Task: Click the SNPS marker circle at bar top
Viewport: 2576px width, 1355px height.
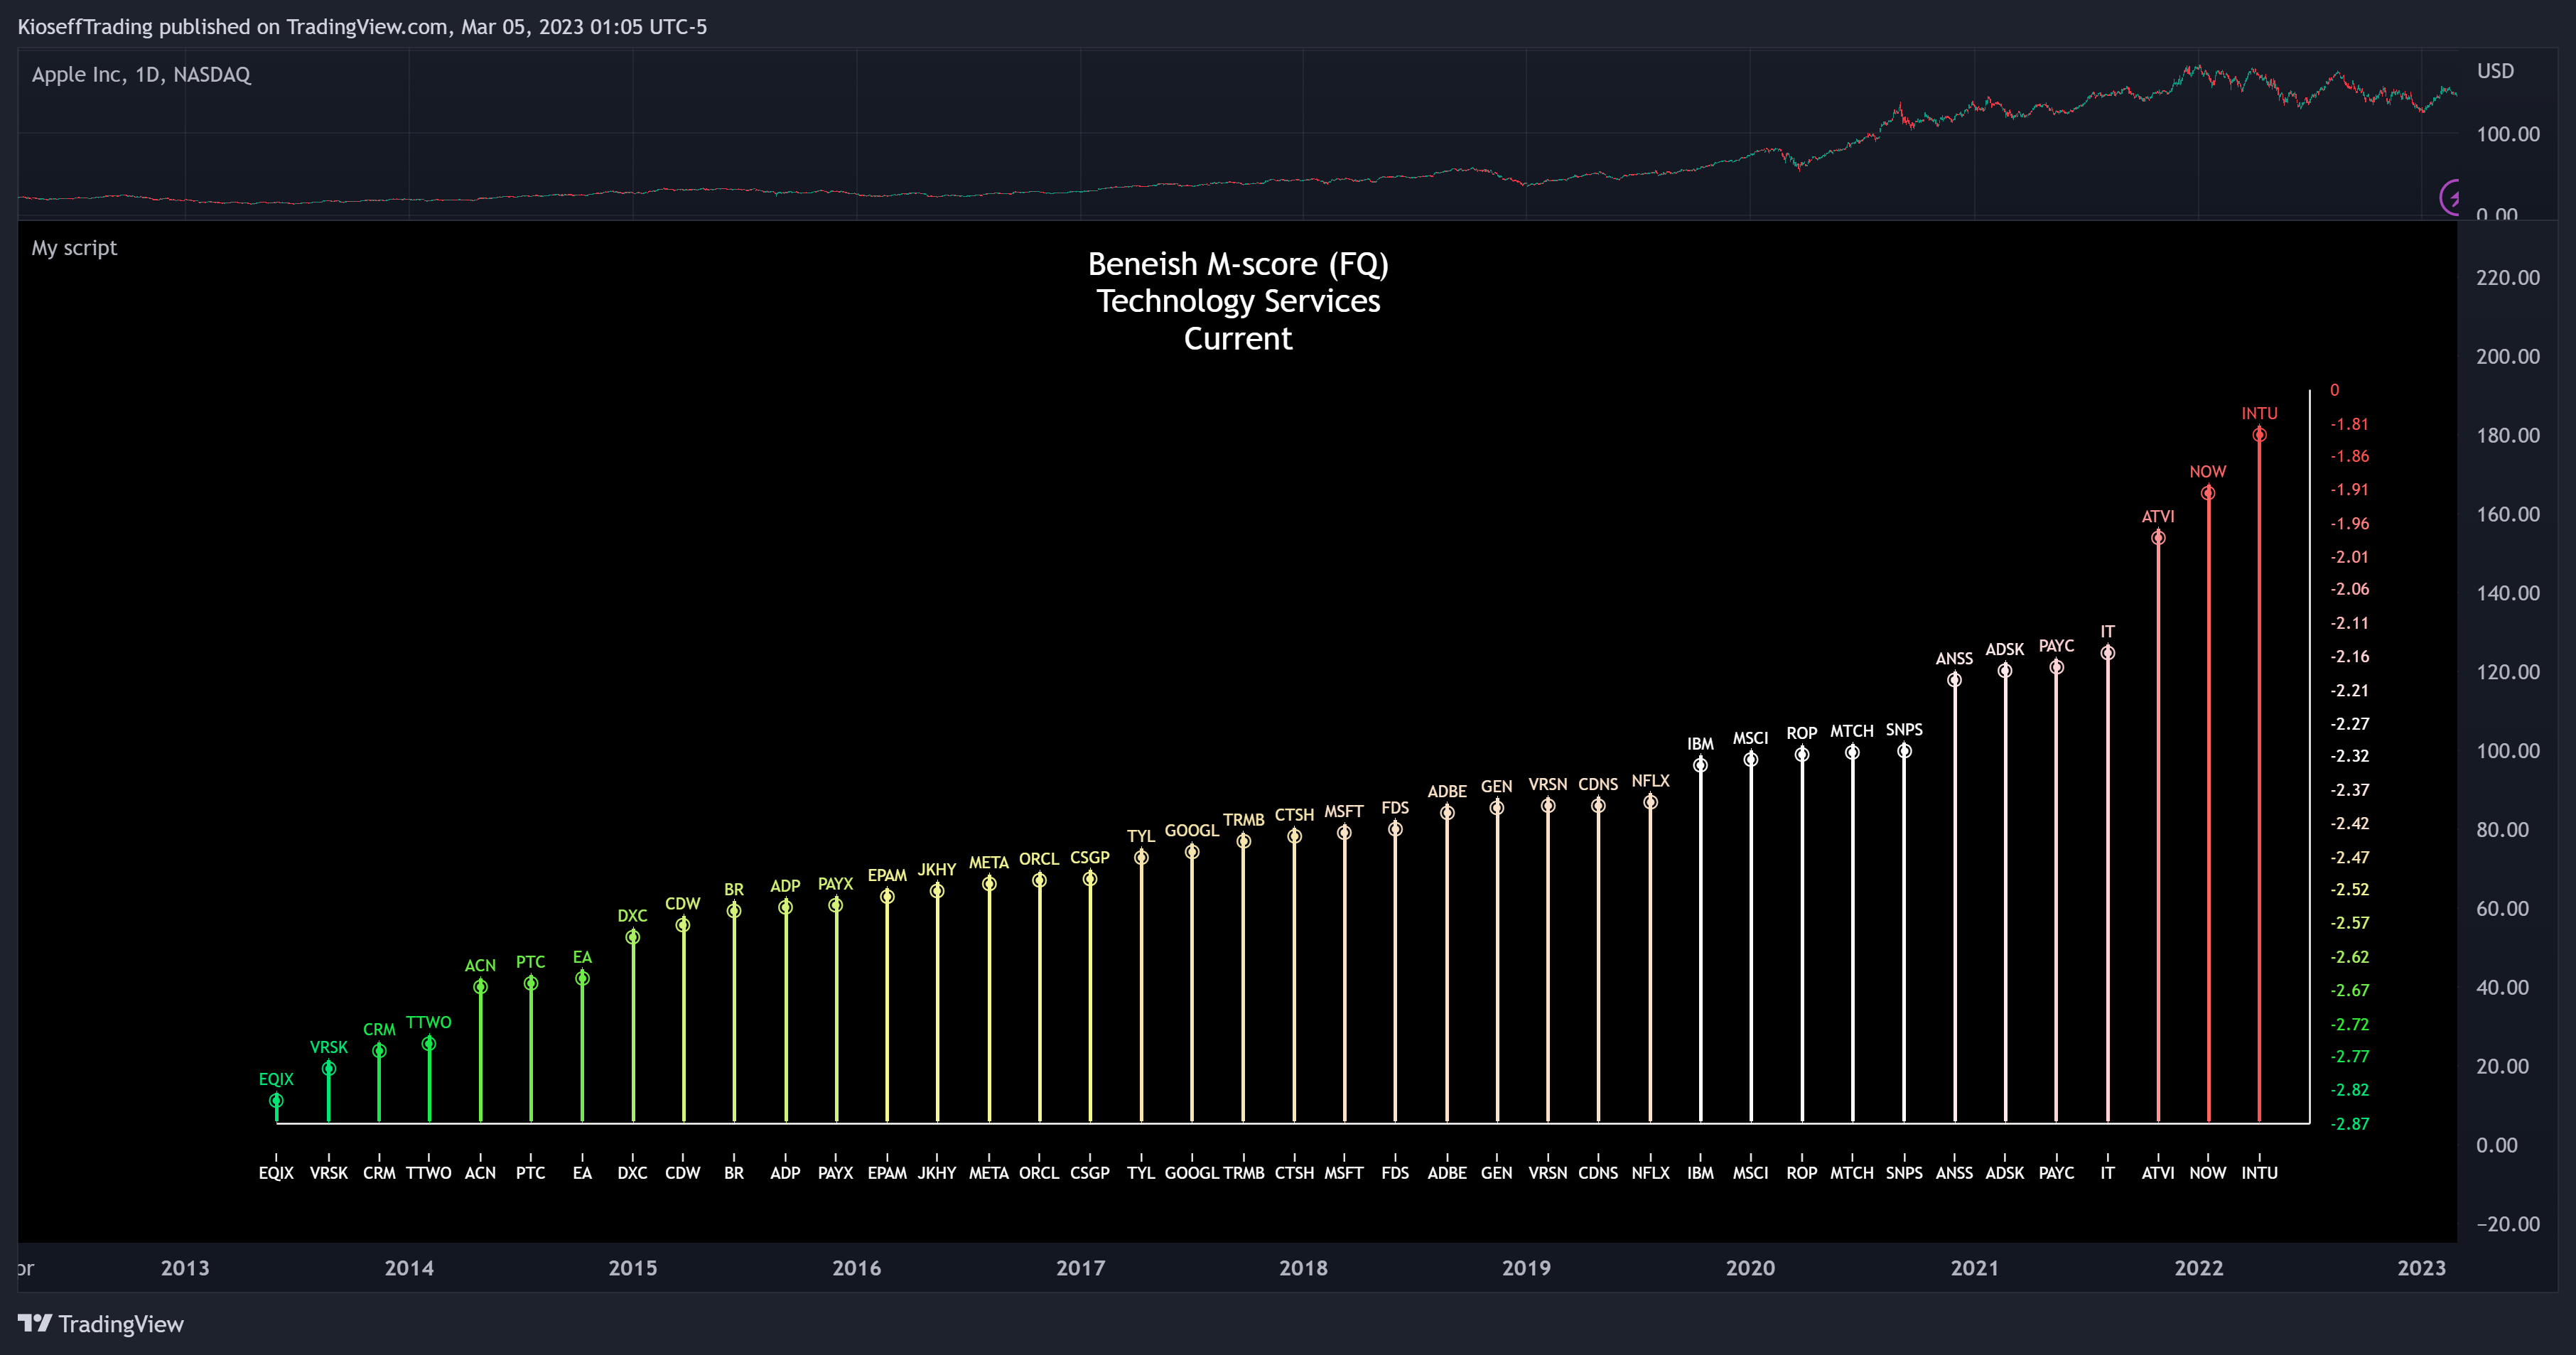Action: point(1904,751)
